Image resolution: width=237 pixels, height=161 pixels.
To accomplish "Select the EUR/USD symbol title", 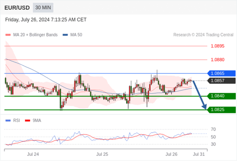I will (x=17, y=8).
